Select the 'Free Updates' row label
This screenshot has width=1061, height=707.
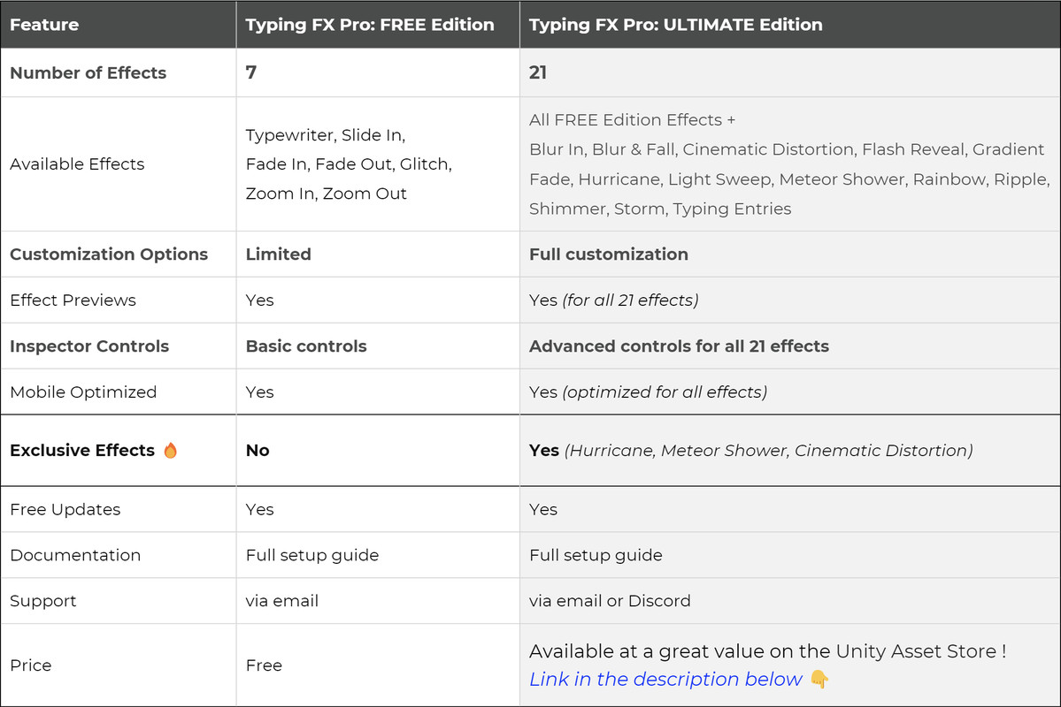click(x=65, y=509)
